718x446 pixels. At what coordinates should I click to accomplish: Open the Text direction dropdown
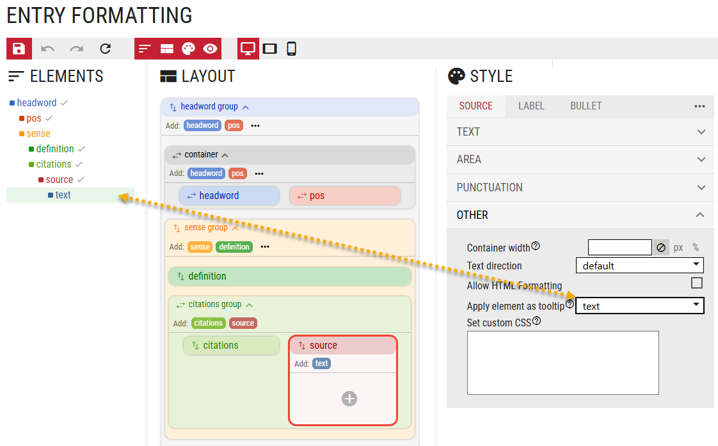coord(639,265)
